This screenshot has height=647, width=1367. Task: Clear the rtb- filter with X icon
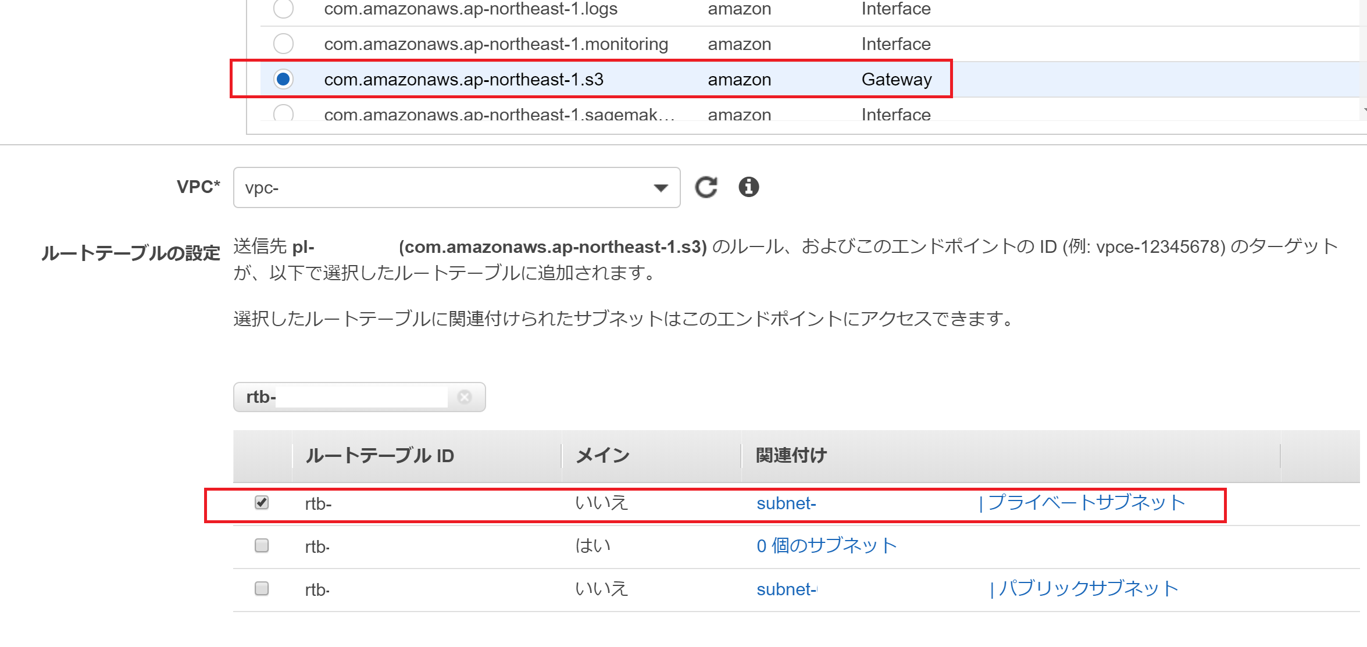[464, 397]
